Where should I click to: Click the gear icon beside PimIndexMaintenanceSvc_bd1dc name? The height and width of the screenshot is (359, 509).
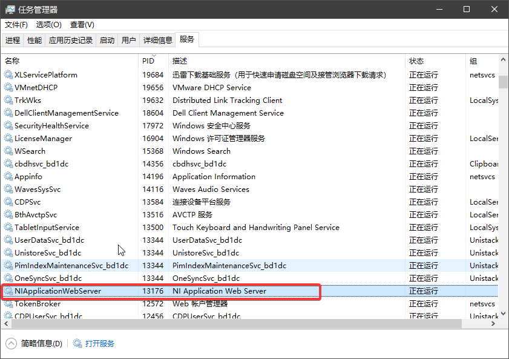(x=8, y=266)
